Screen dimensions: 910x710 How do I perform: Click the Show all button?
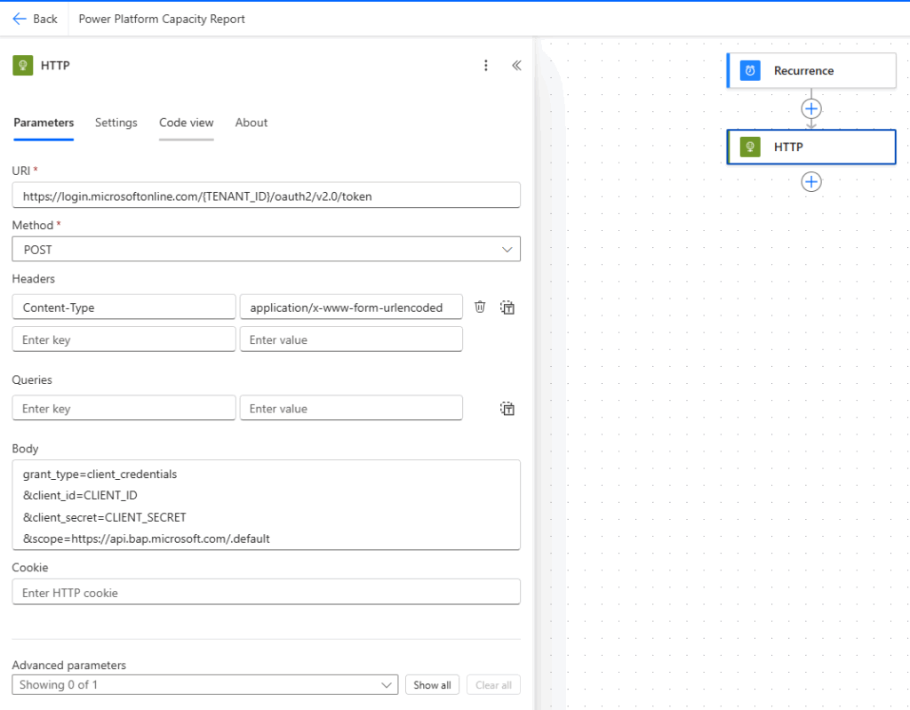pos(432,685)
